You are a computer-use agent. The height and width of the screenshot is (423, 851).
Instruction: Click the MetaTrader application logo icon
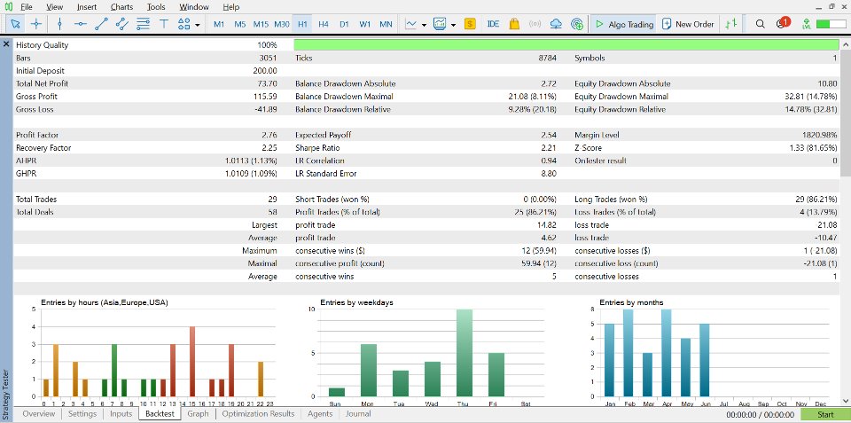[x=8, y=7]
